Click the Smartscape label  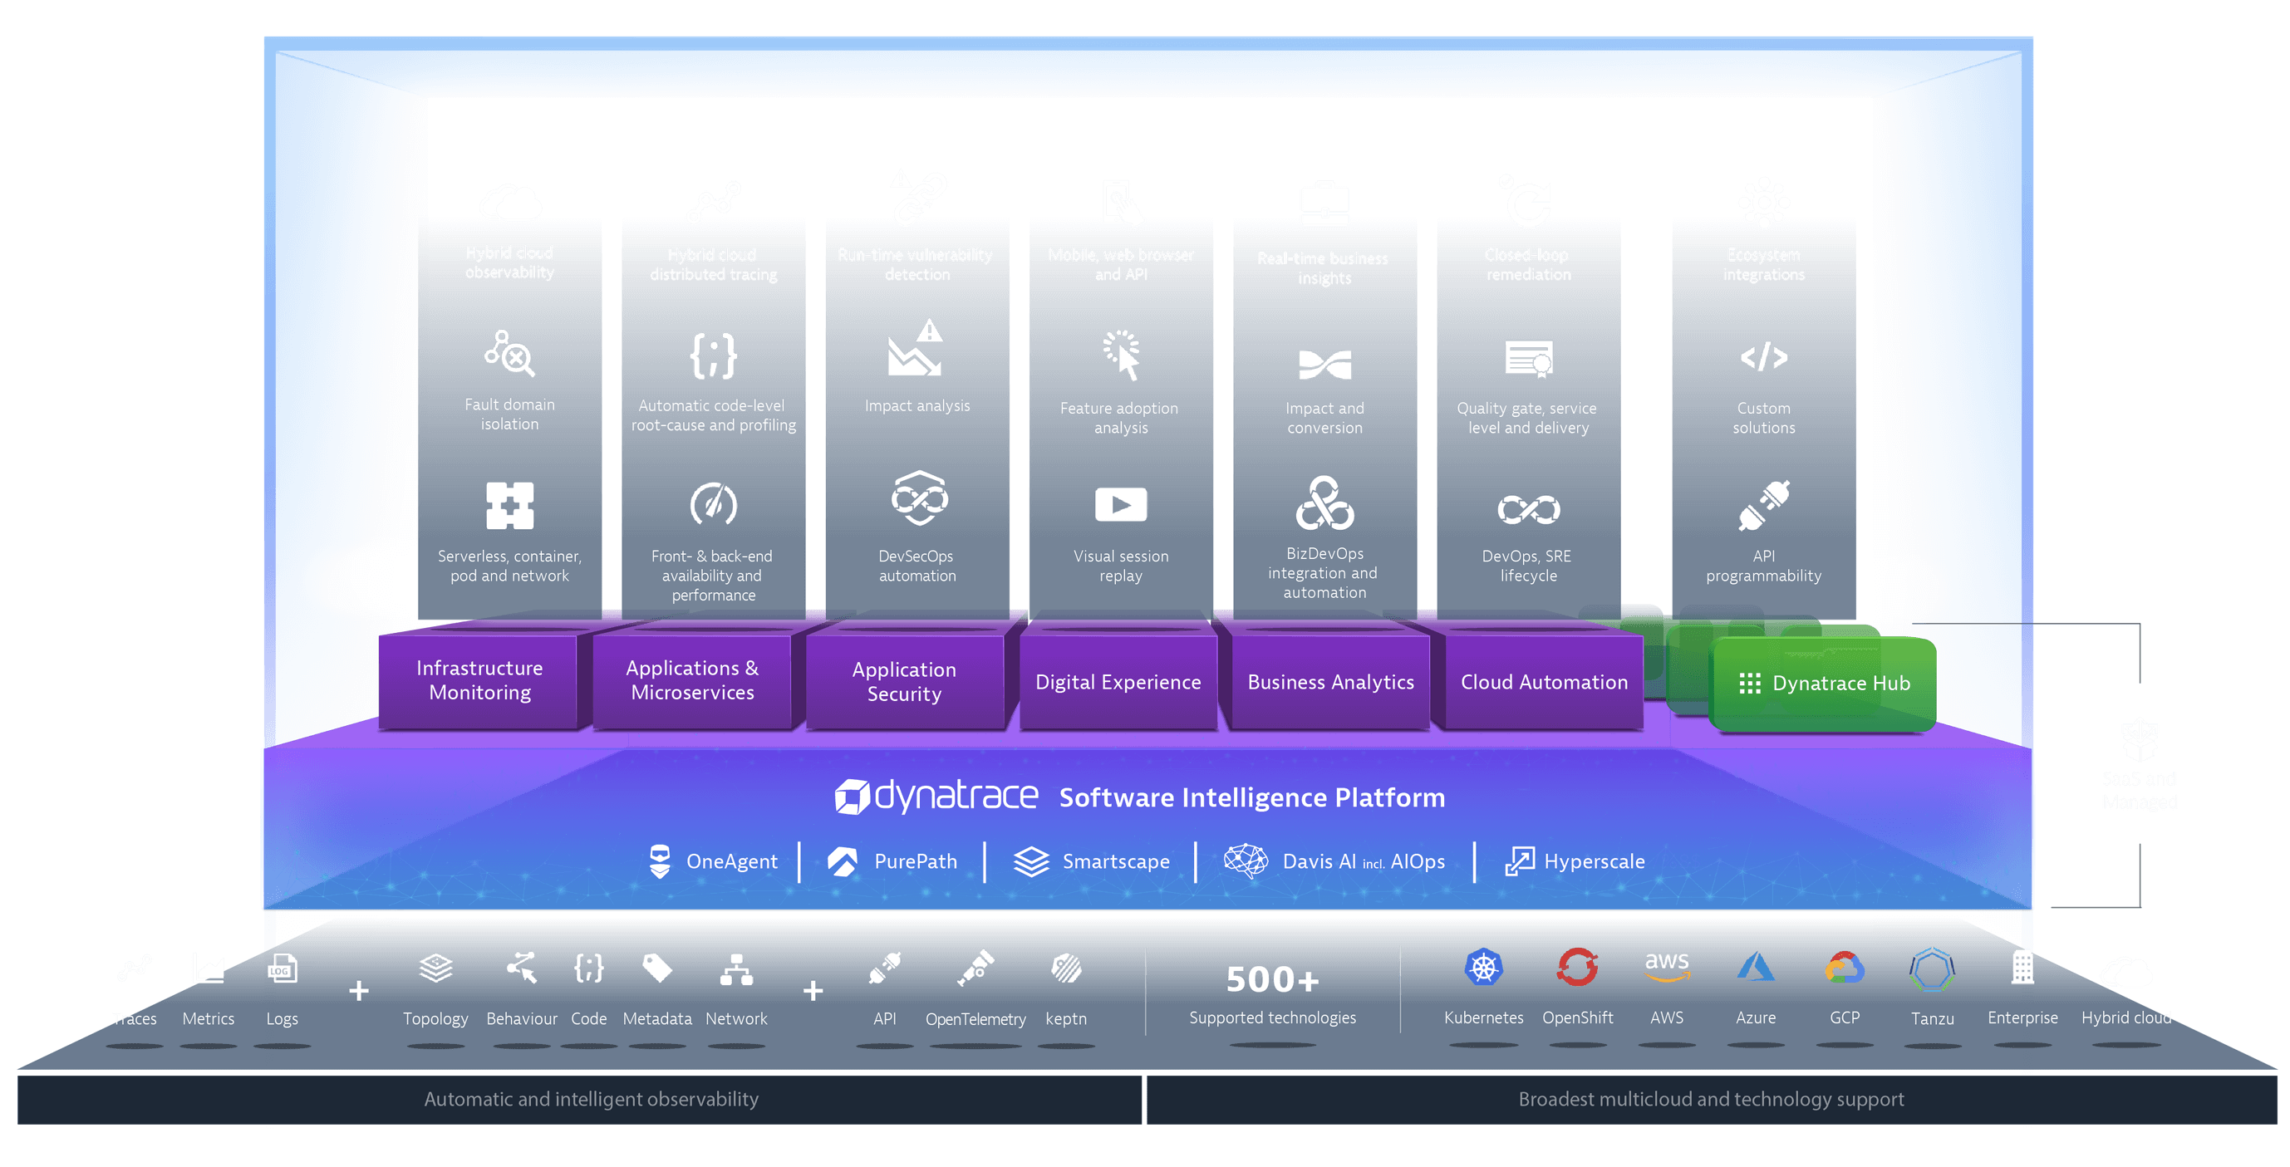[1115, 861]
